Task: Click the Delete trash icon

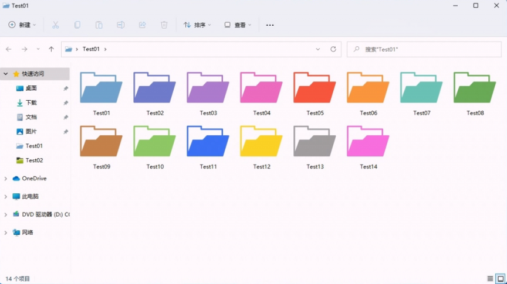Action: pyautogui.click(x=164, y=25)
